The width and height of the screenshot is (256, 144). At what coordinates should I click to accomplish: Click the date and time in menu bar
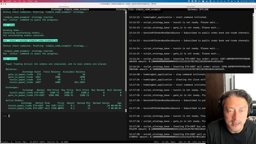point(248,1)
